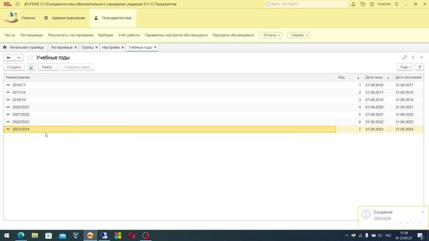Click the copy item icon next to Создать

(32, 67)
